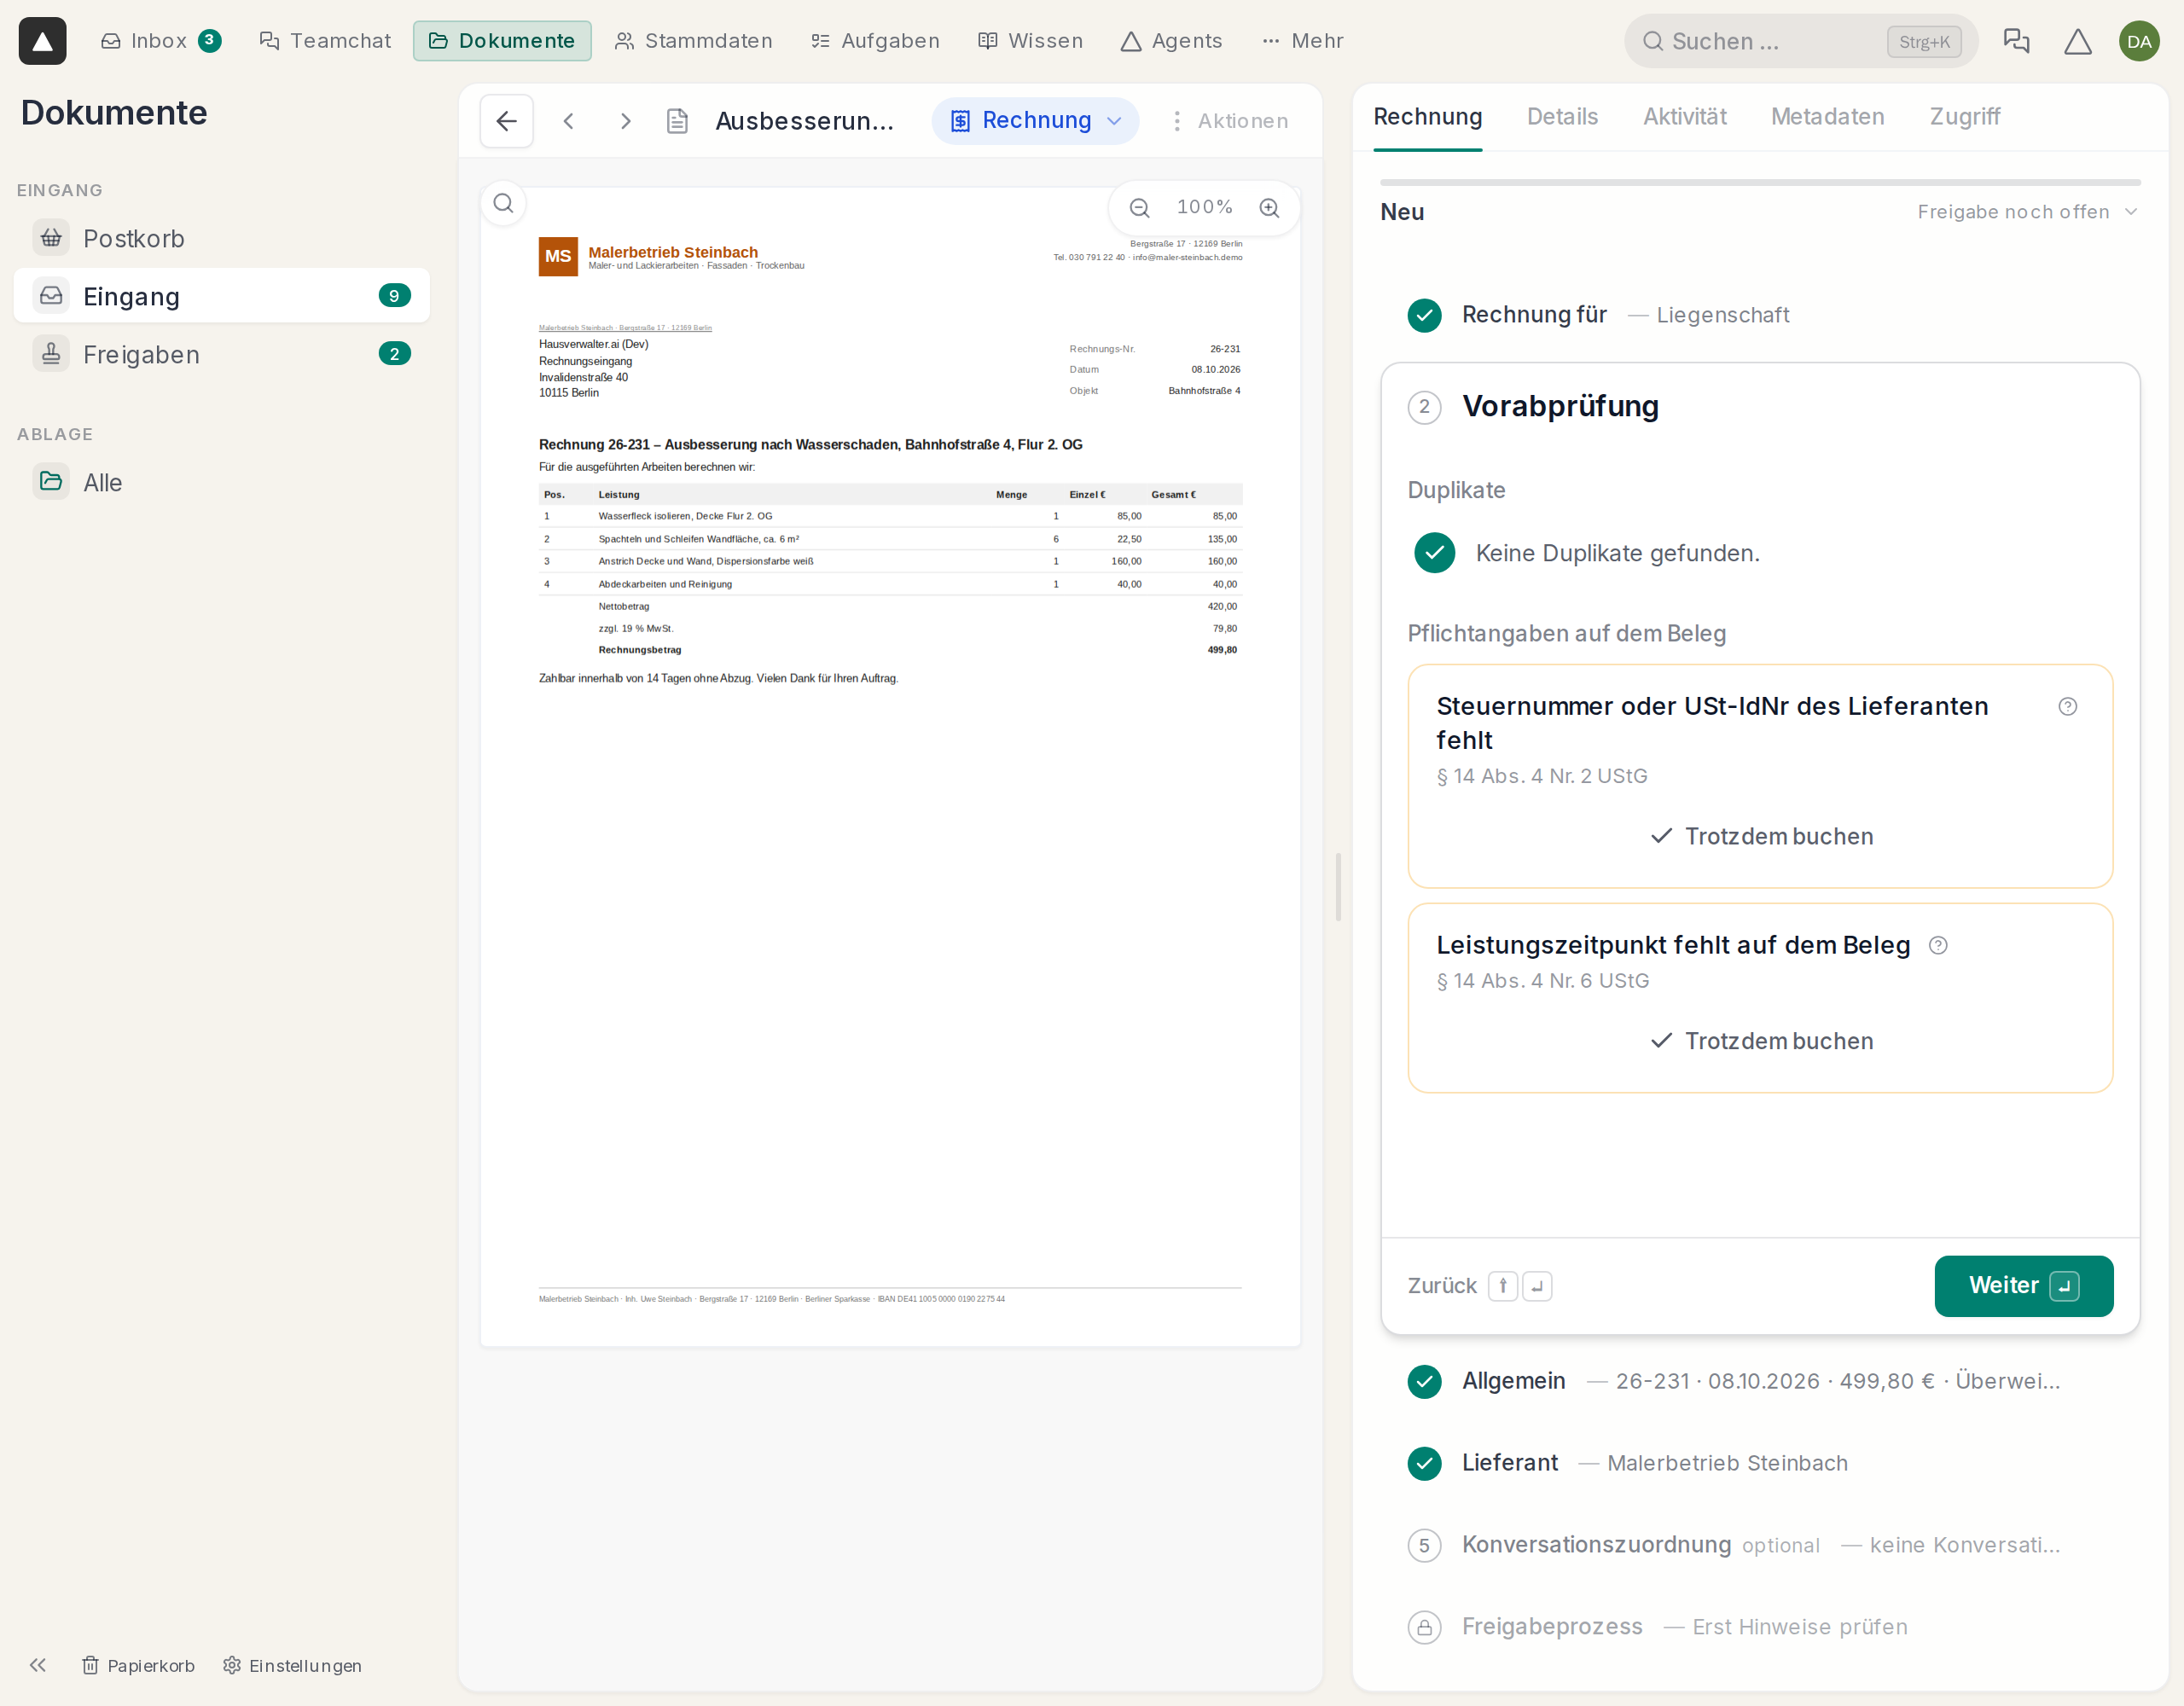The height and width of the screenshot is (1706, 2184).
Task: Open Aufgaben in the top navigation
Action: (x=875, y=41)
